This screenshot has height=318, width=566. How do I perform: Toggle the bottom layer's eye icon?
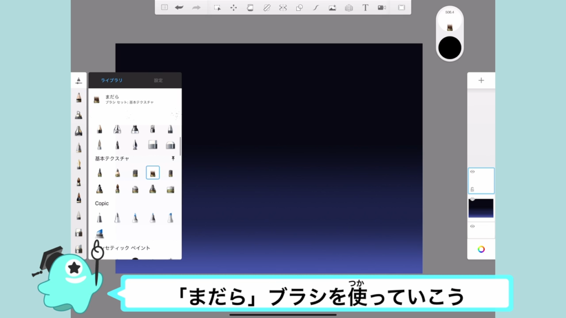point(473,226)
